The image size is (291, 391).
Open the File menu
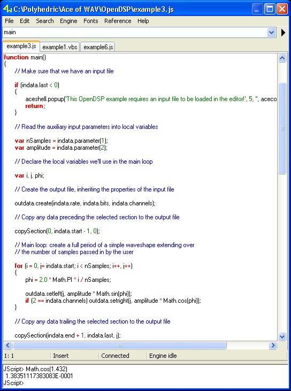pos(9,21)
